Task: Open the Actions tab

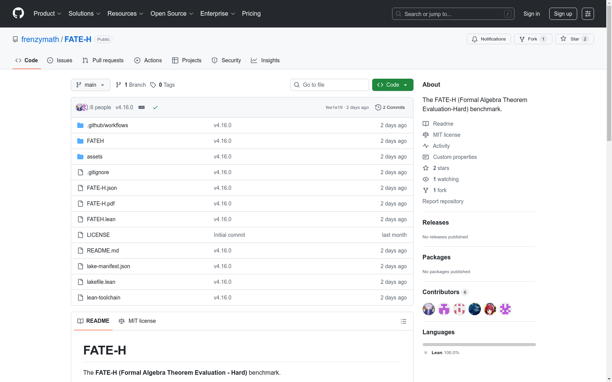Action: [x=148, y=60]
